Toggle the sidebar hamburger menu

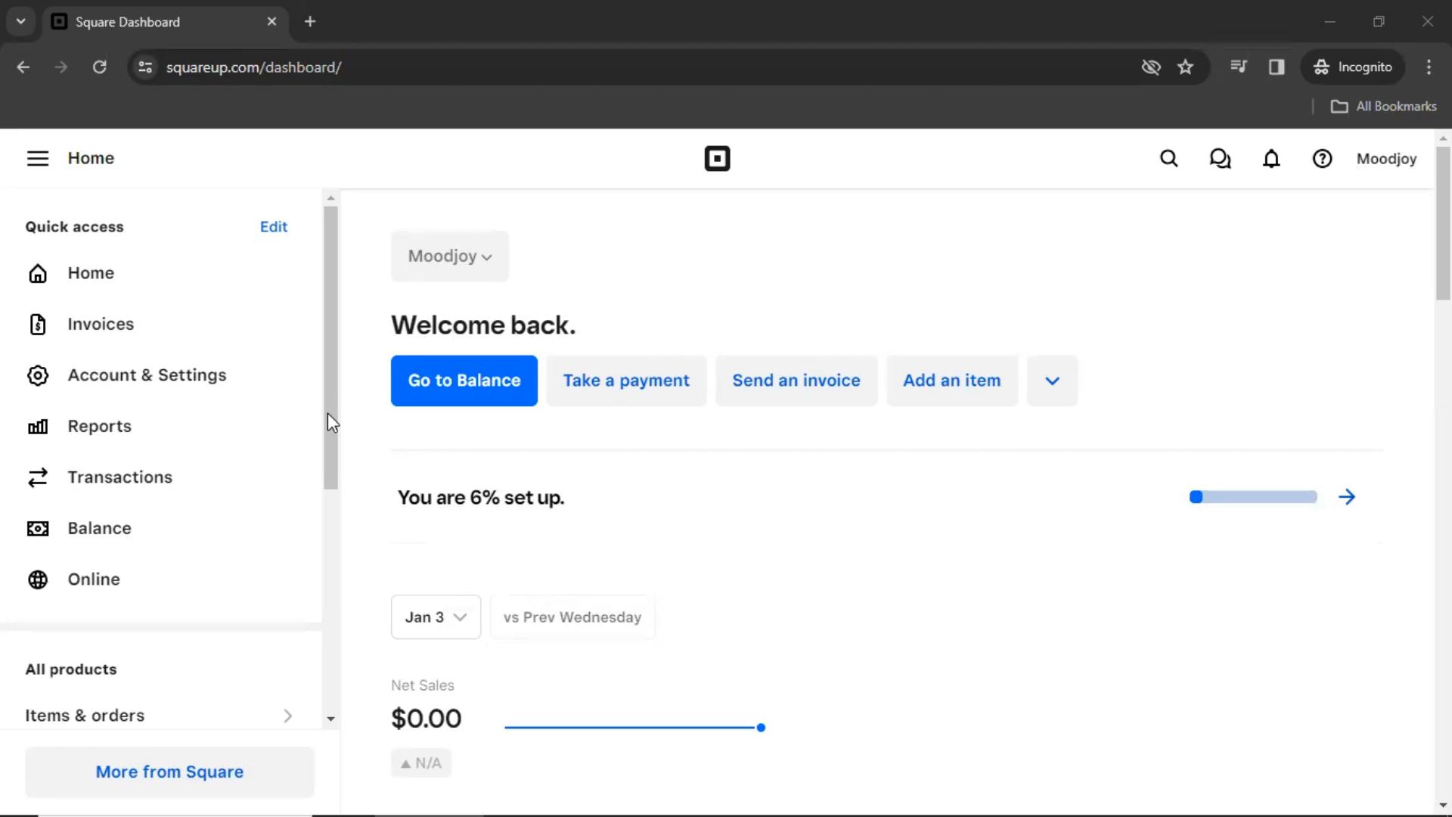[x=38, y=157]
